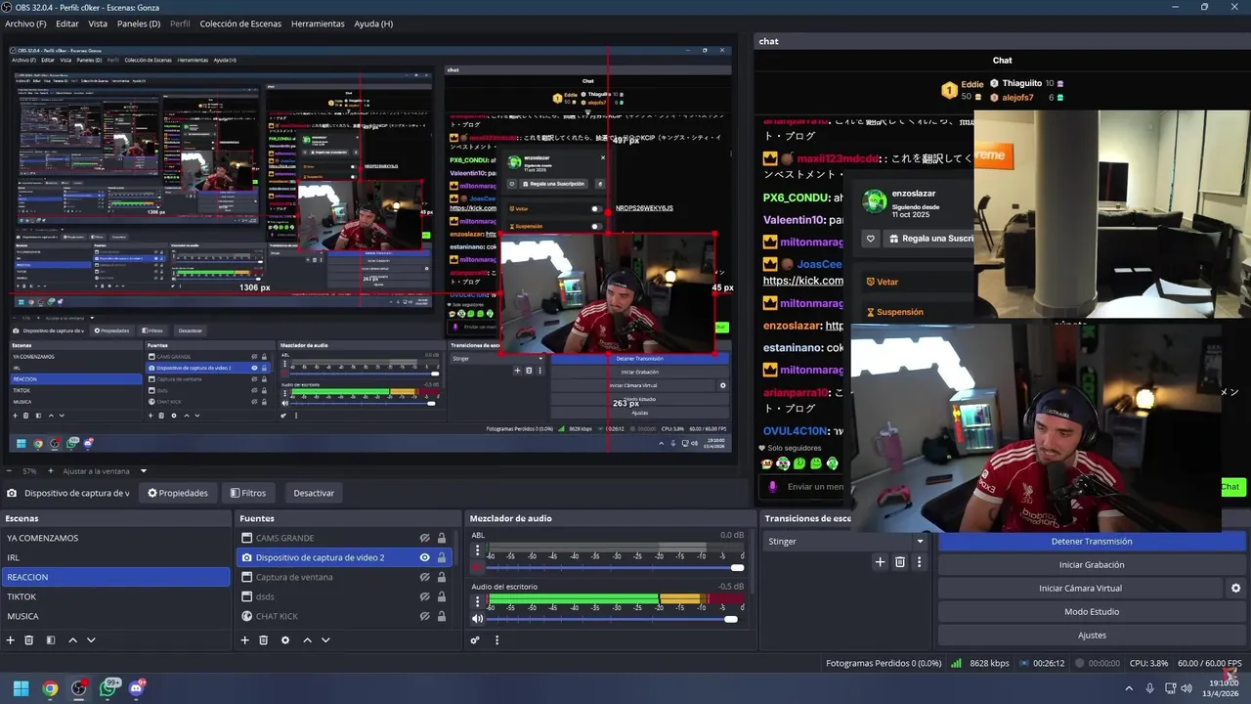Select the MUSICA scene
1251x704 pixels.
click(x=115, y=616)
